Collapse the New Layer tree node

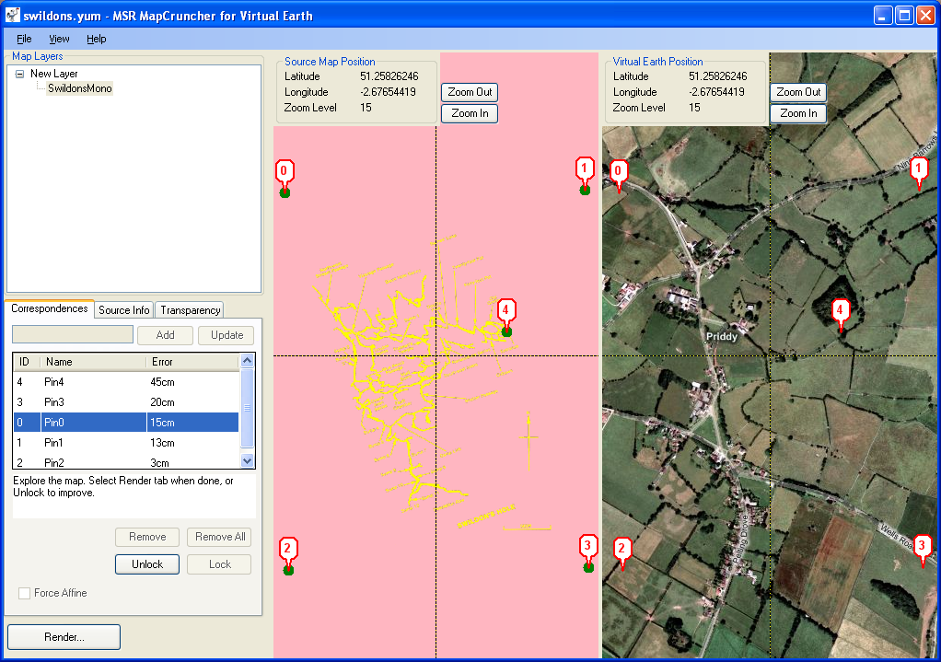coord(18,74)
